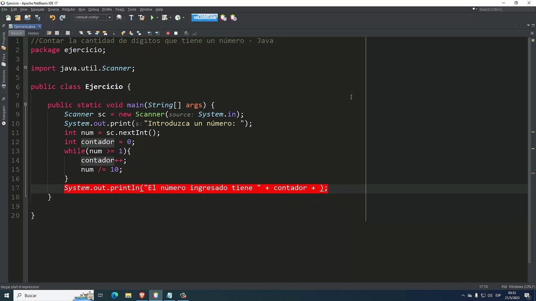Open the Tools menu
Viewport: 536px width, 301px height.
tap(132, 9)
